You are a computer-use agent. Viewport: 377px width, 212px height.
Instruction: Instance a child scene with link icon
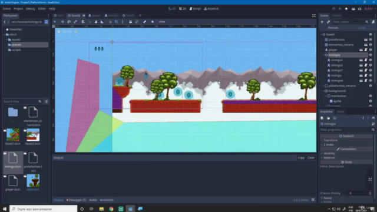[x=328, y=22]
